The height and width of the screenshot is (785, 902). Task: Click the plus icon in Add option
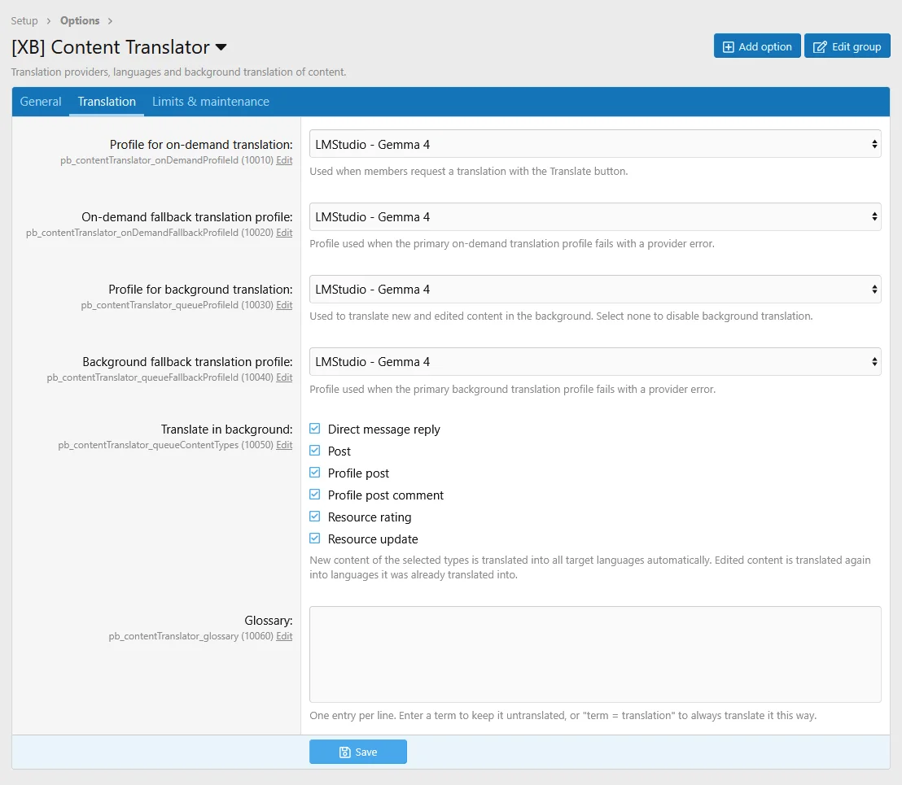pyautogui.click(x=728, y=47)
